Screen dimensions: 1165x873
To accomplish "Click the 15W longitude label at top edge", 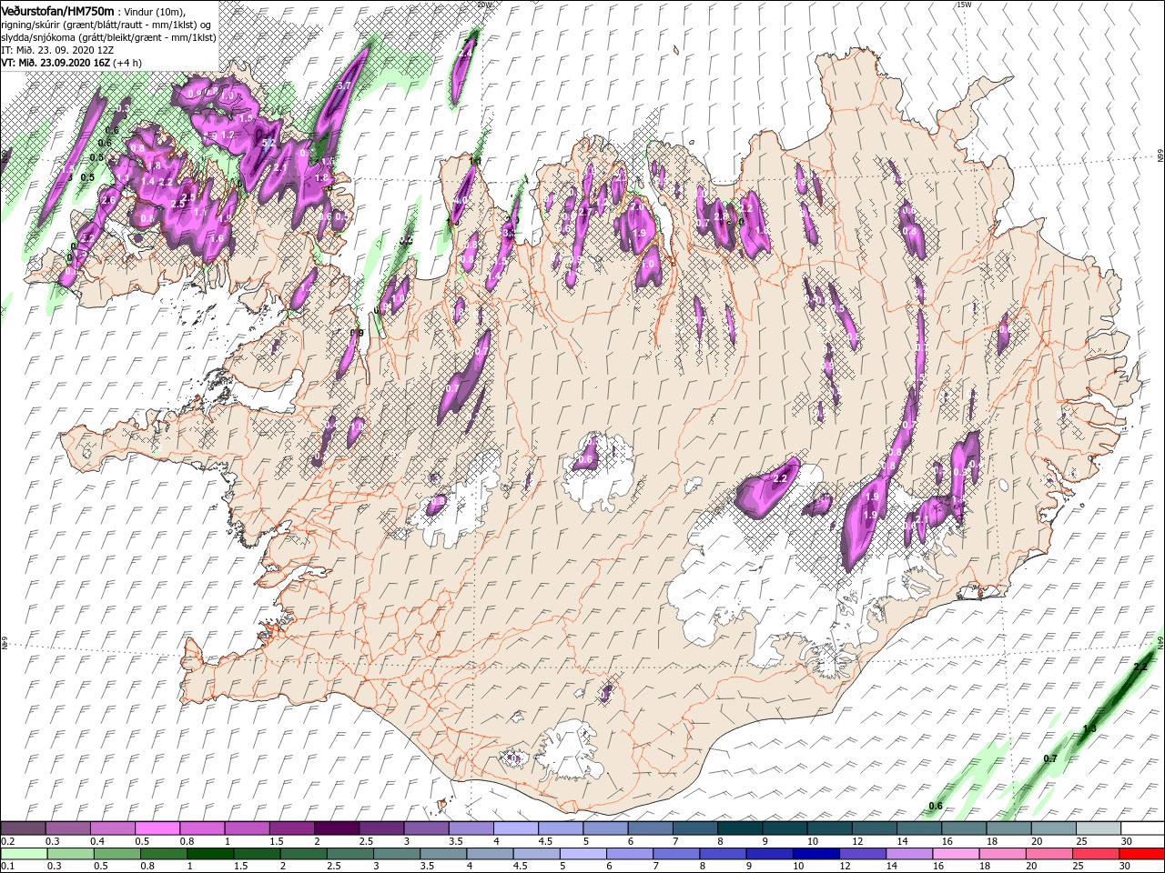I will [x=964, y=5].
